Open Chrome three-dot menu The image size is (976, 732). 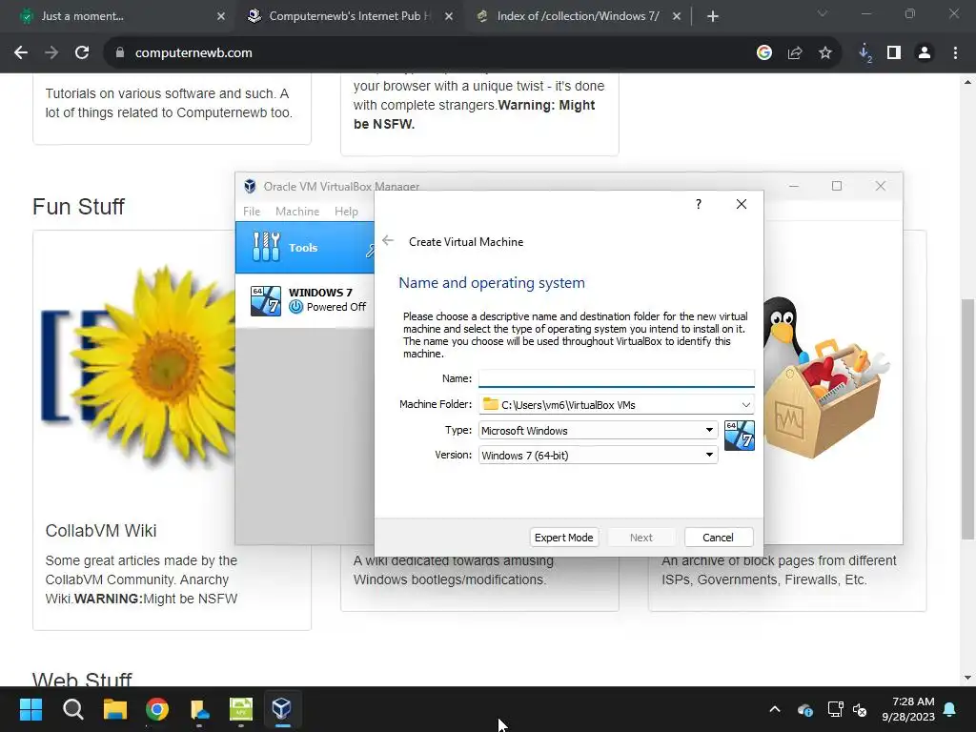(955, 53)
